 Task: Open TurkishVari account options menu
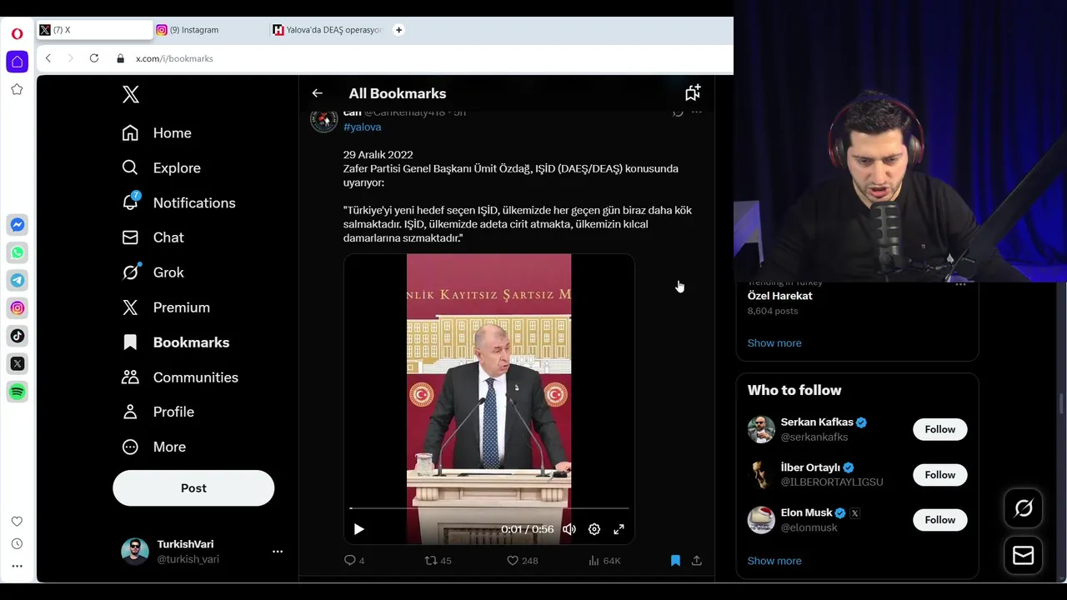point(278,551)
